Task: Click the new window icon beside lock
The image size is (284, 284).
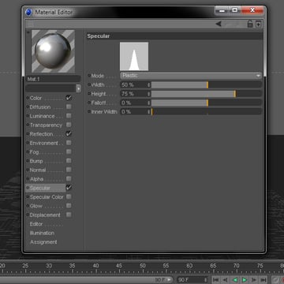Action: pos(259,24)
